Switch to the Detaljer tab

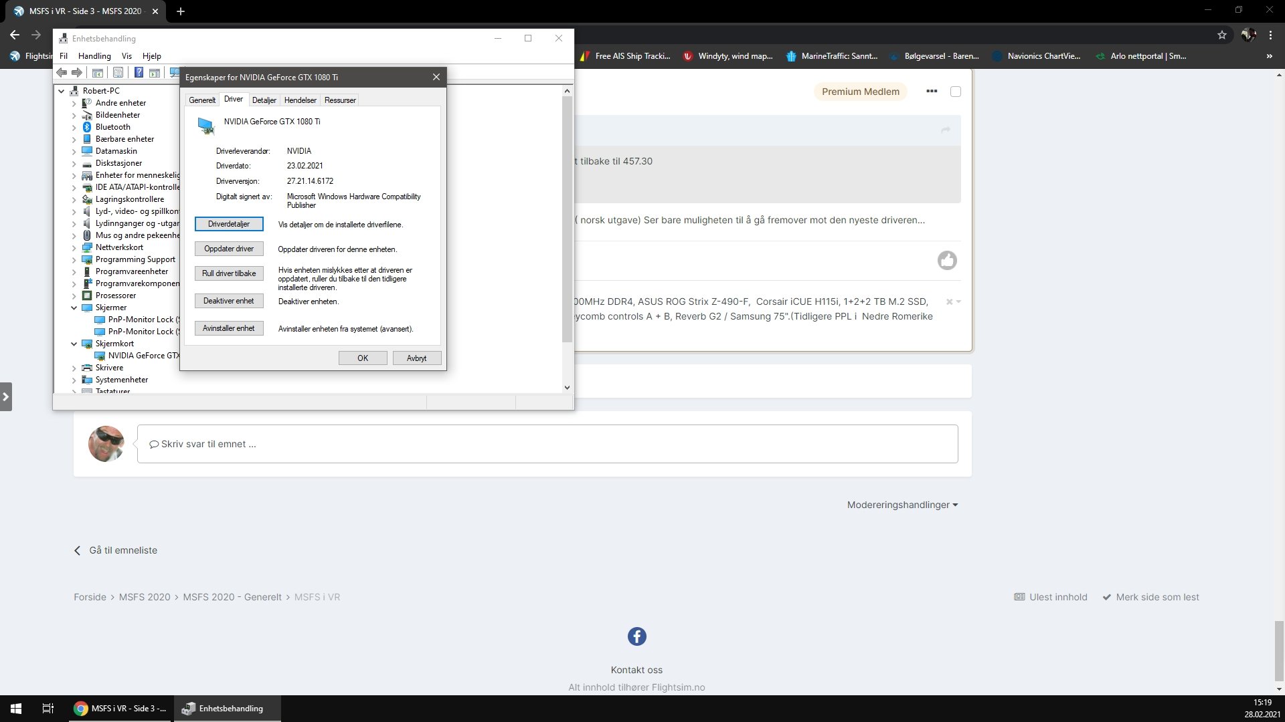pos(264,100)
